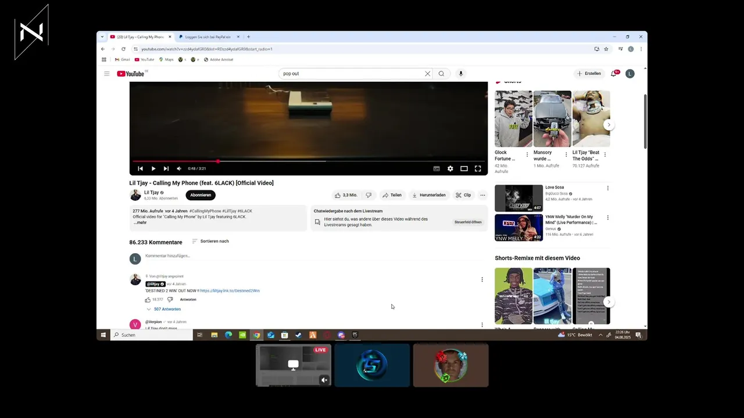The height and width of the screenshot is (418, 744).
Task: Expand the 507 Antworten replies
Action: (x=163, y=309)
